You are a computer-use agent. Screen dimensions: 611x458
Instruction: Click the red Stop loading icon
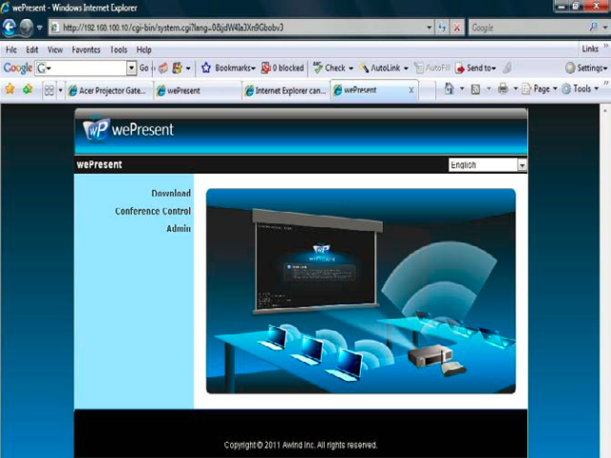click(x=456, y=28)
